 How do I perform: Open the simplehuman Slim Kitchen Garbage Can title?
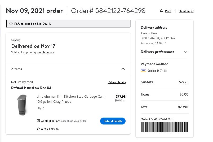[70, 99]
